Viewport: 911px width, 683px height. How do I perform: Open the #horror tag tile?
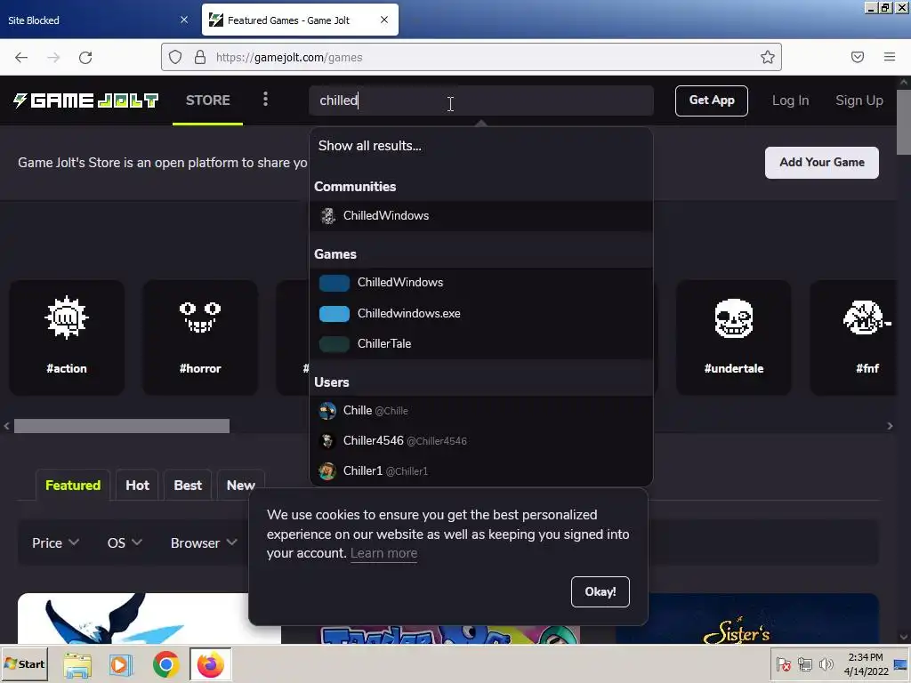(x=200, y=337)
